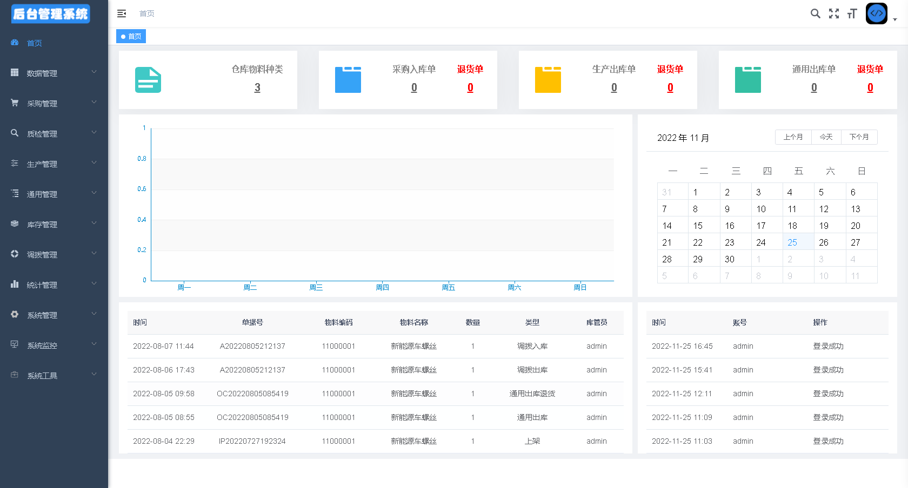This screenshot has height=488, width=908.
Task: Click the 调拨入库 type cell
Action: (x=532, y=346)
